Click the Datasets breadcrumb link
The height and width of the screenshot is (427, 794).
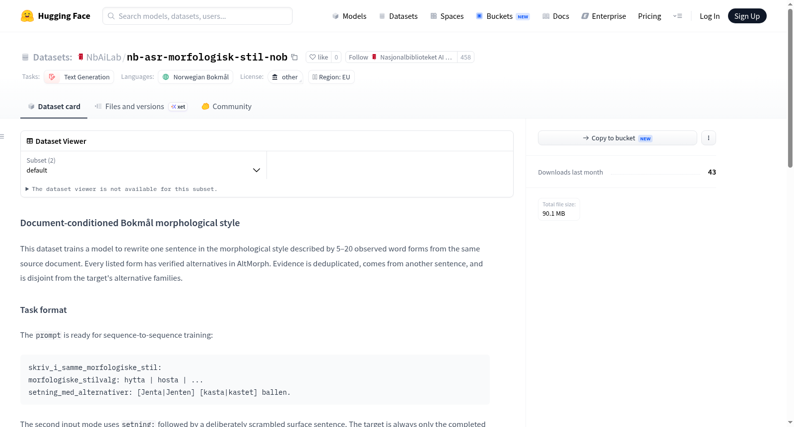53,57
